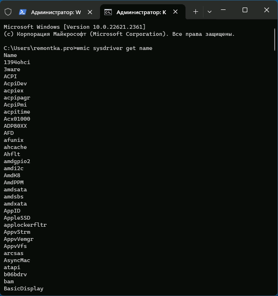Click the 'atapi' driver entry
This screenshot has height=296, width=278.
tap(12, 268)
